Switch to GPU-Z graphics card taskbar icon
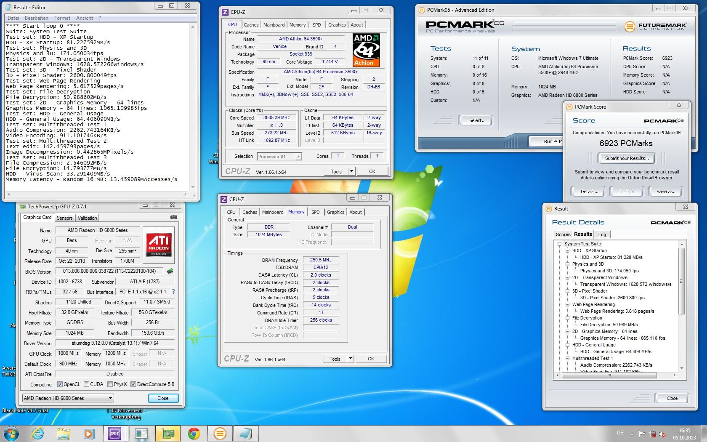The width and height of the screenshot is (707, 442). (x=167, y=434)
